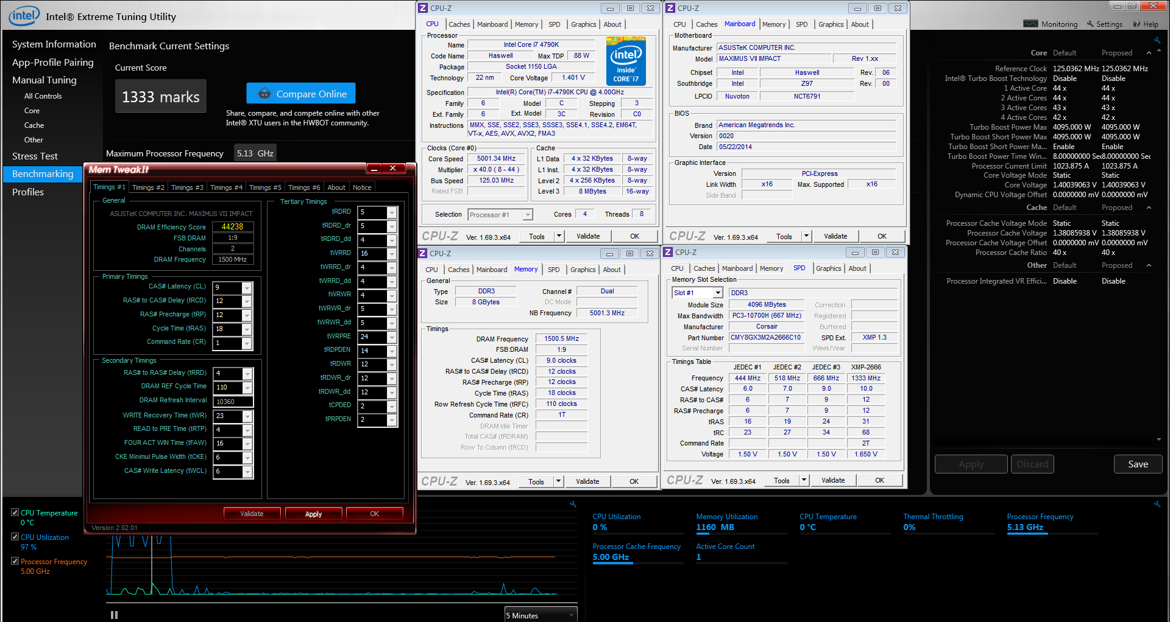Open Profiles in XTU sidebar
The height and width of the screenshot is (622, 1170).
[28, 192]
